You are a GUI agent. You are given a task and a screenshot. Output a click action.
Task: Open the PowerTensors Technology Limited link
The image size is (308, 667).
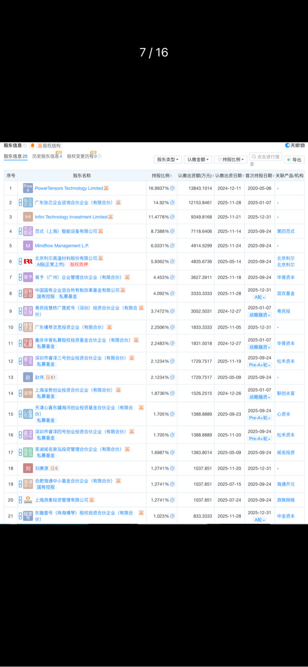(69, 188)
